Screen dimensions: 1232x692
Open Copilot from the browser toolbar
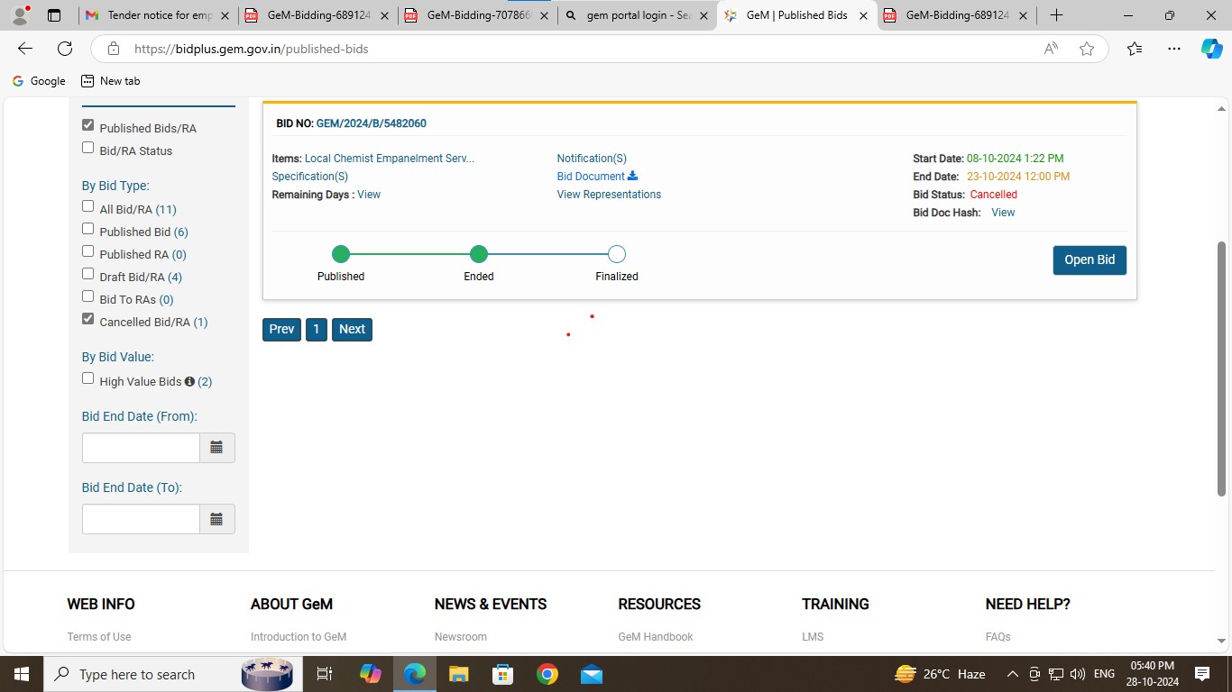(x=1211, y=49)
